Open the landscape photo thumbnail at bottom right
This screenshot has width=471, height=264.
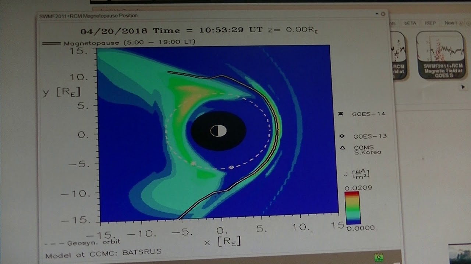coord(460,254)
